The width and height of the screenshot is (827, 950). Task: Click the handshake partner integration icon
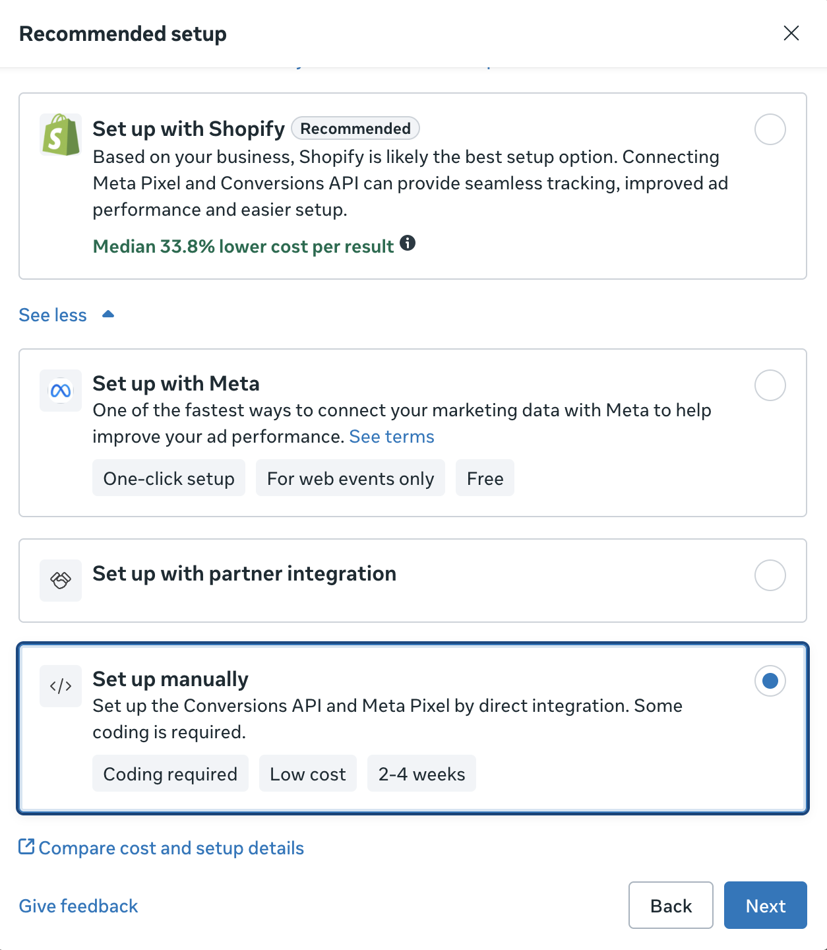[x=61, y=581]
